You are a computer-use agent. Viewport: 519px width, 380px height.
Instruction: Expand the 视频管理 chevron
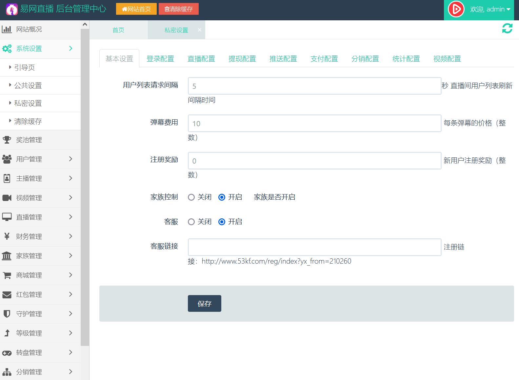coord(70,198)
